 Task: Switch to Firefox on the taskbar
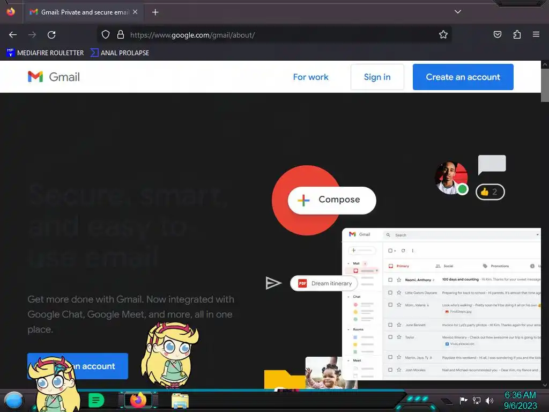coord(138,400)
